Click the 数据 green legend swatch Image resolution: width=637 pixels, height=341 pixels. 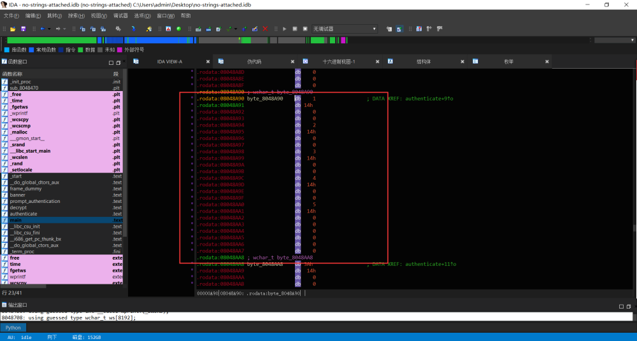point(80,50)
